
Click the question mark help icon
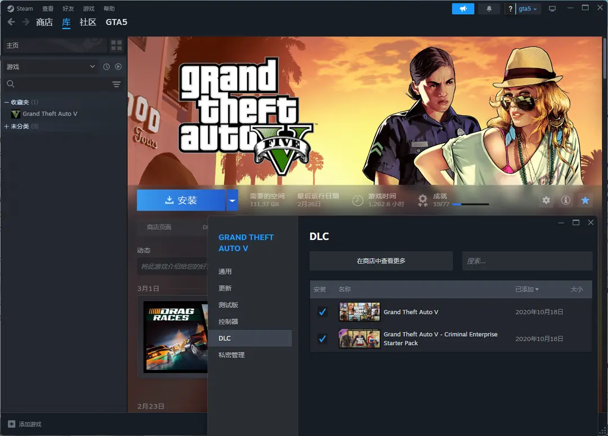[x=510, y=9]
